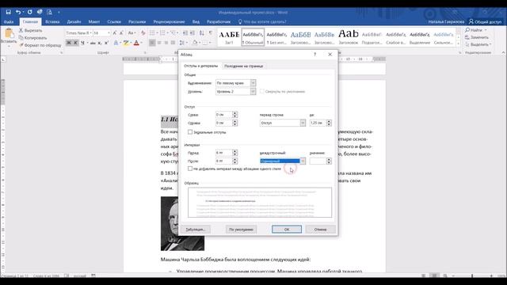This screenshot has height=285, width=507.
Task: Toggle bold Ж formatting
Action: pos(69,43)
